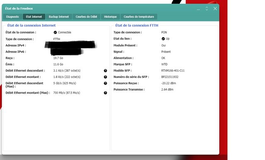Screen dimensions: 265x160
Task: Open the Courbes de Débit tab
Action: tap(87, 17)
